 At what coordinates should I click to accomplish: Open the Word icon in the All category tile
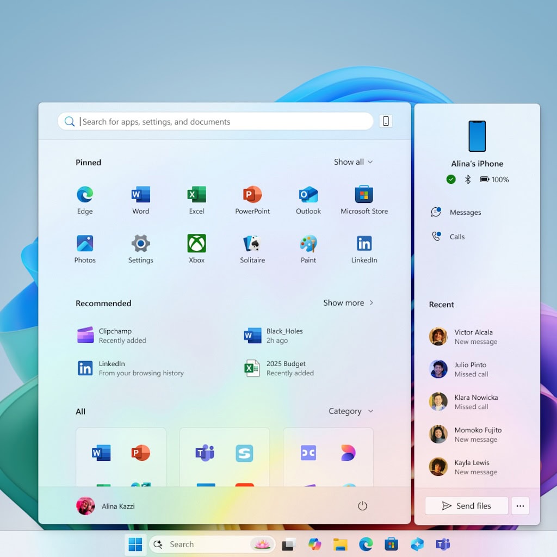coord(101,453)
